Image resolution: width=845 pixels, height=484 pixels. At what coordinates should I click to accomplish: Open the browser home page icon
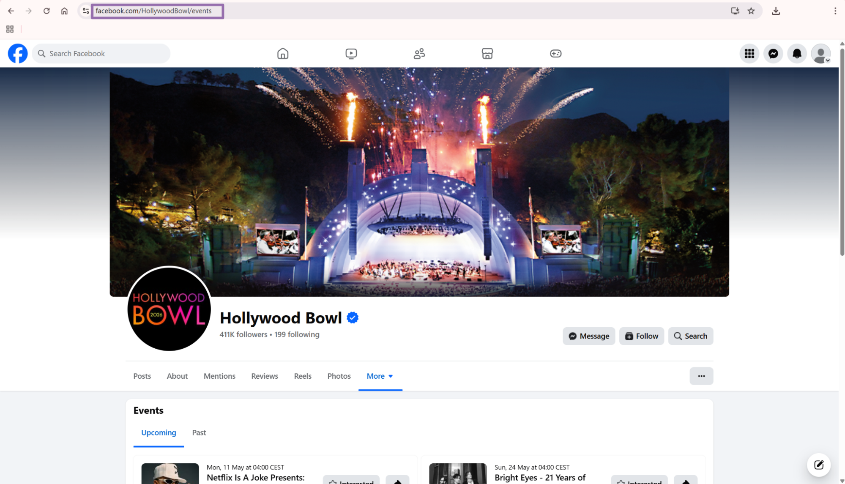[x=64, y=11]
